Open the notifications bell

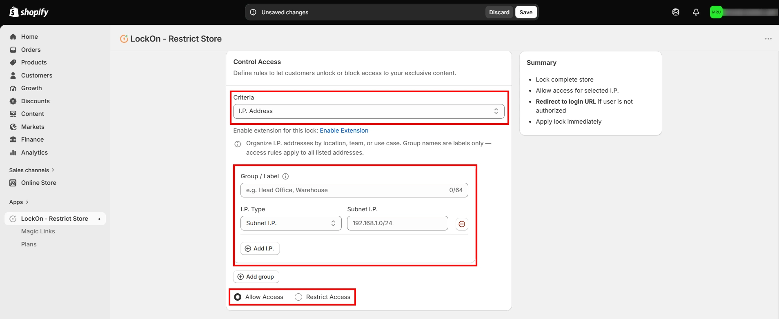(x=696, y=12)
